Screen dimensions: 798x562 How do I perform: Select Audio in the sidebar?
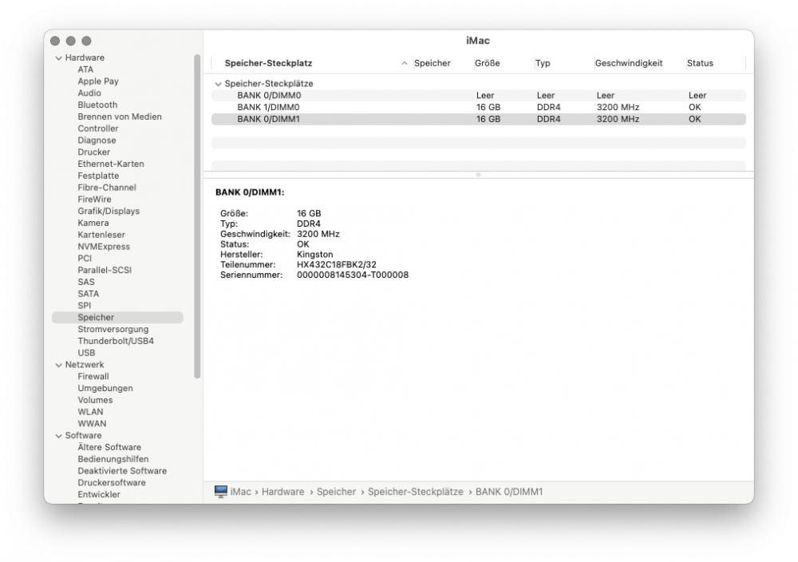pyautogui.click(x=89, y=93)
